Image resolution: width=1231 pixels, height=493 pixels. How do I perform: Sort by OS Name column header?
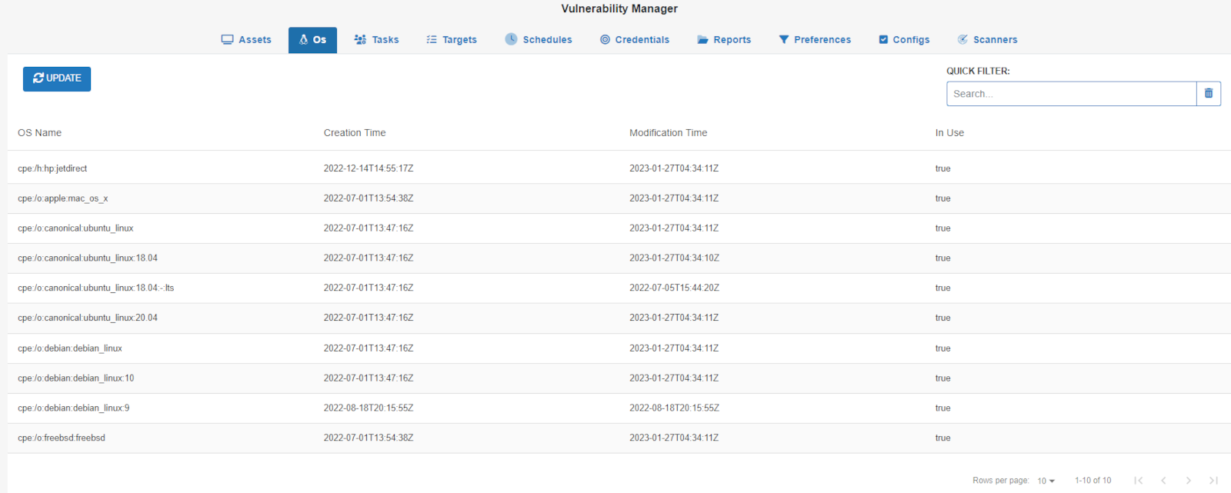point(40,133)
